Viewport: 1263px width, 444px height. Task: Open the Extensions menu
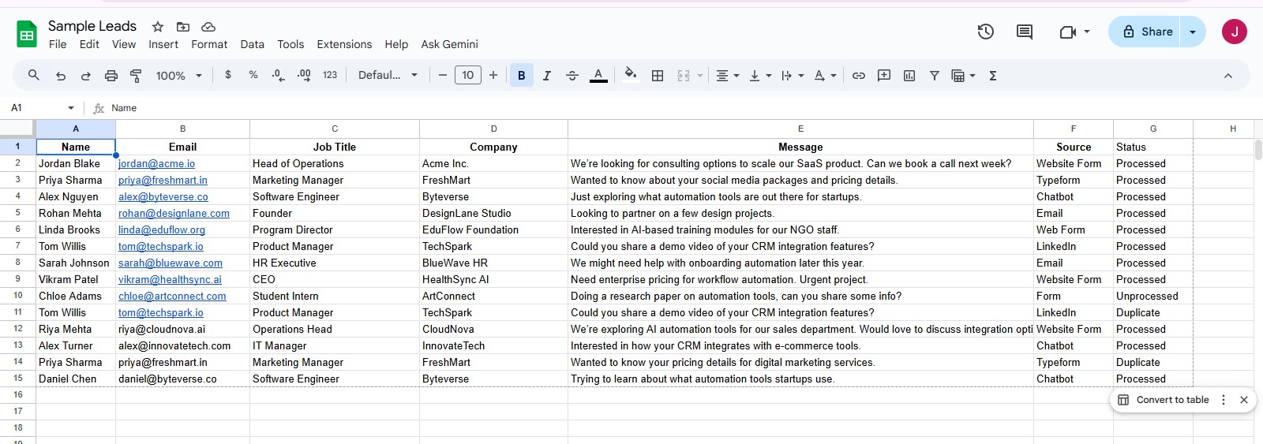tap(344, 44)
